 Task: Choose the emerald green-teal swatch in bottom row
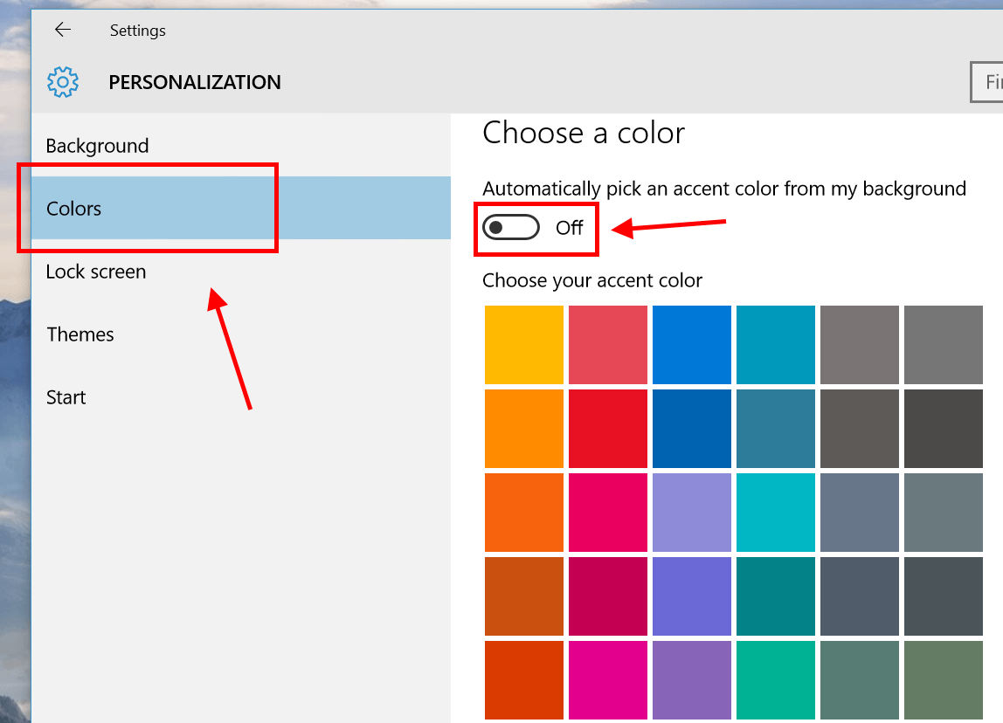tap(775, 679)
